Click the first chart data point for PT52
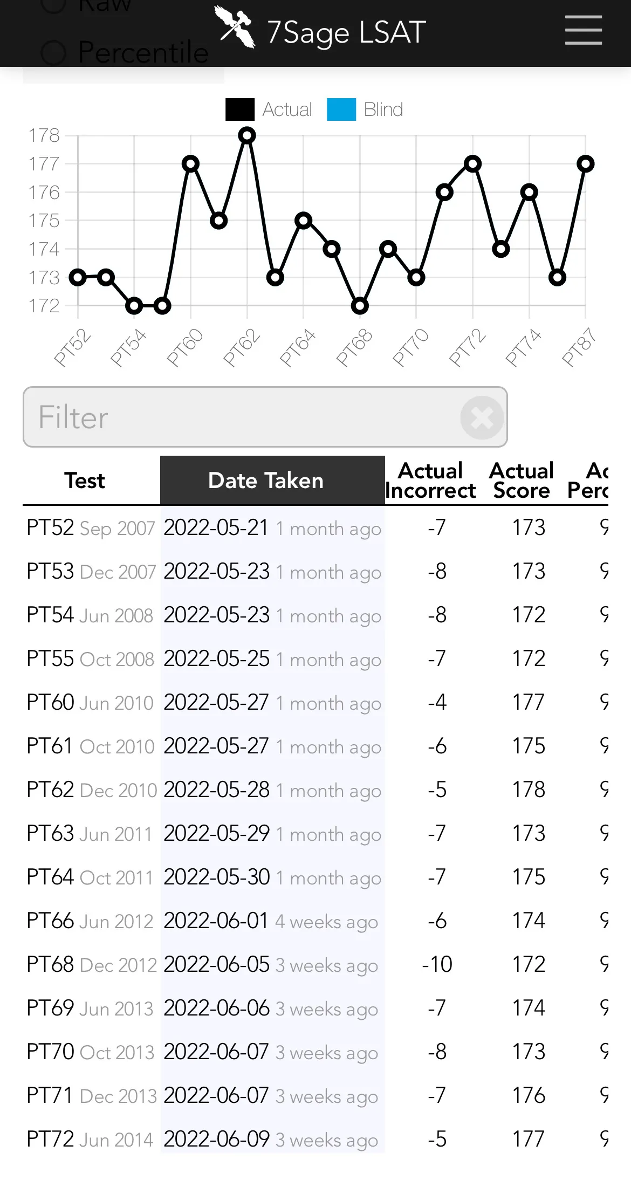Image resolution: width=631 pixels, height=1187 pixels. (78, 277)
